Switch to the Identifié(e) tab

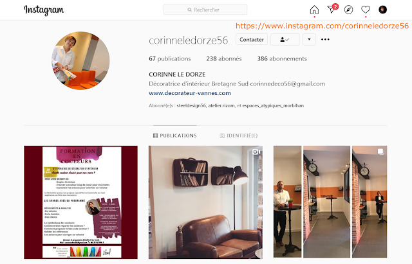[239, 136]
